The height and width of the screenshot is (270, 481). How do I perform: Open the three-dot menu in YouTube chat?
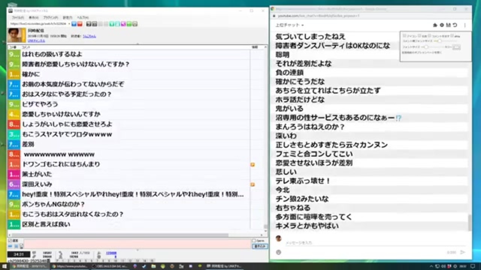[x=465, y=25]
